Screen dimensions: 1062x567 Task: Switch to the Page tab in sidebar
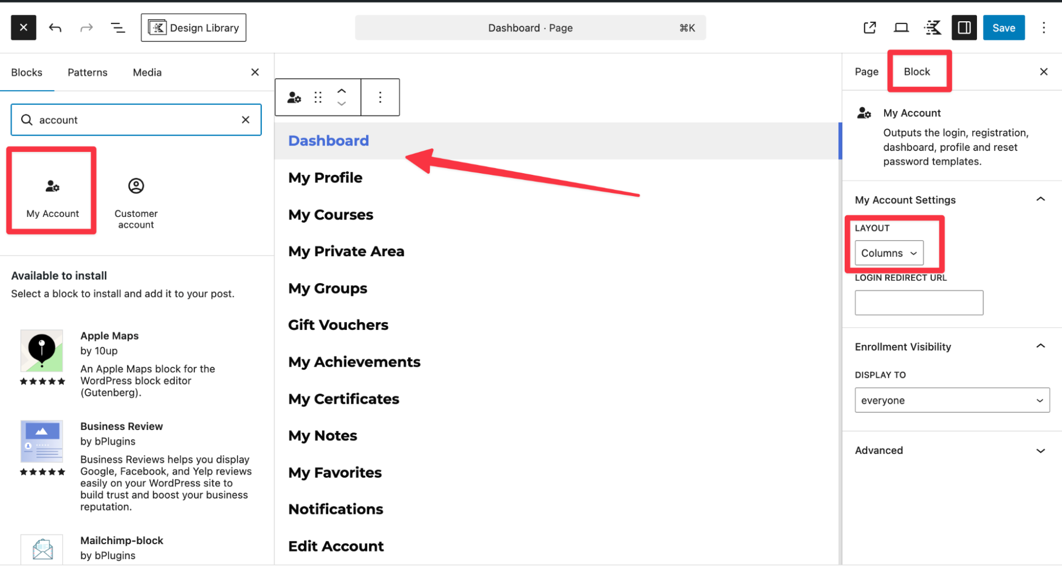(866, 71)
